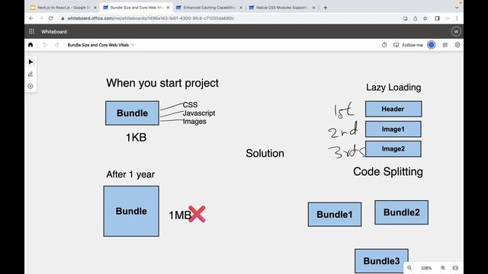This screenshot has height=274, width=488.
Task: Toggle the browser side panel icon
Action: click(x=437, y=18)
